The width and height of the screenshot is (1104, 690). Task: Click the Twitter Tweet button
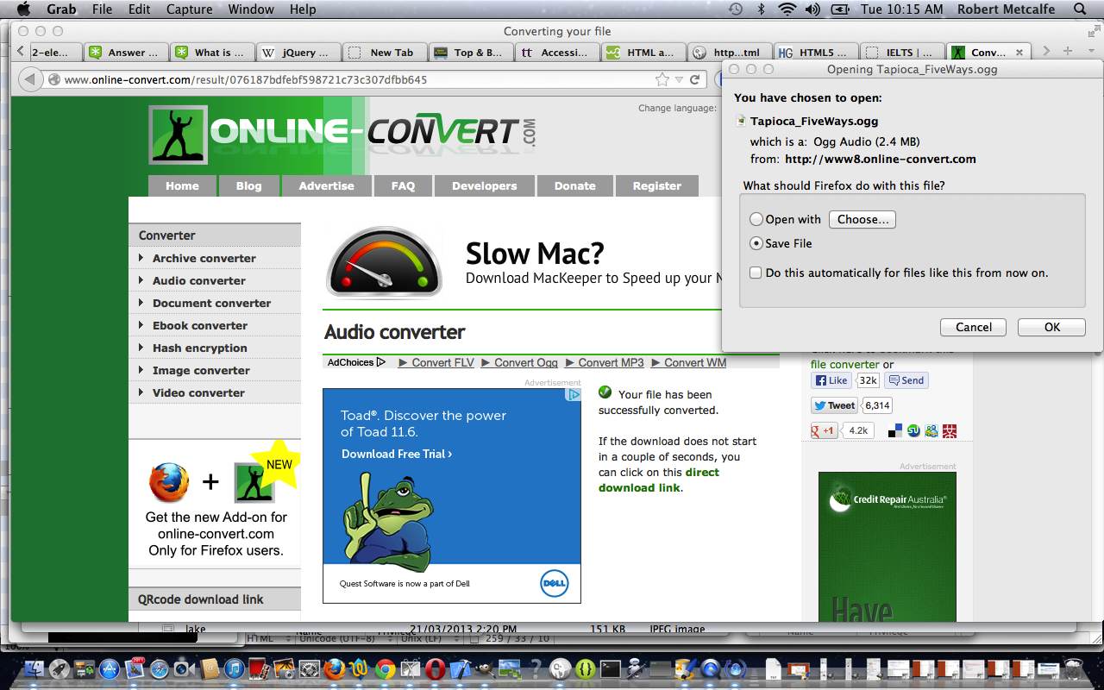(834, 405)
